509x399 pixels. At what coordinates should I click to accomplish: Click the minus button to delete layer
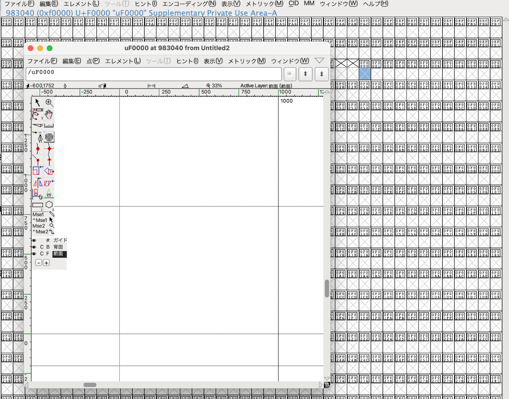click(39, 262)
